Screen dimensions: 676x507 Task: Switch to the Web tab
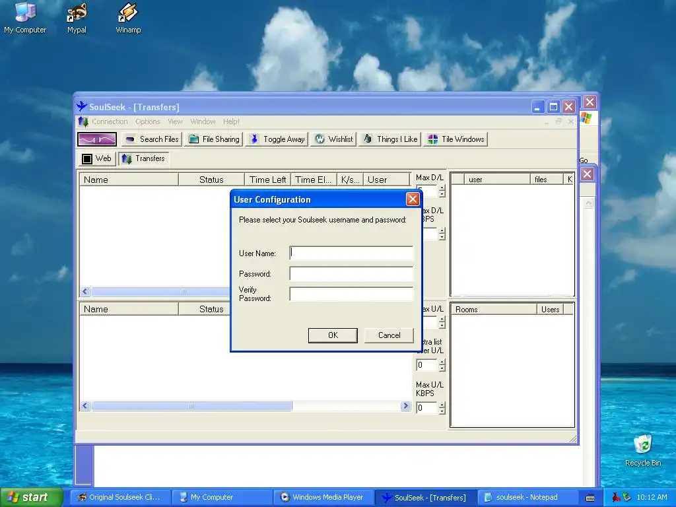point(97,158)
